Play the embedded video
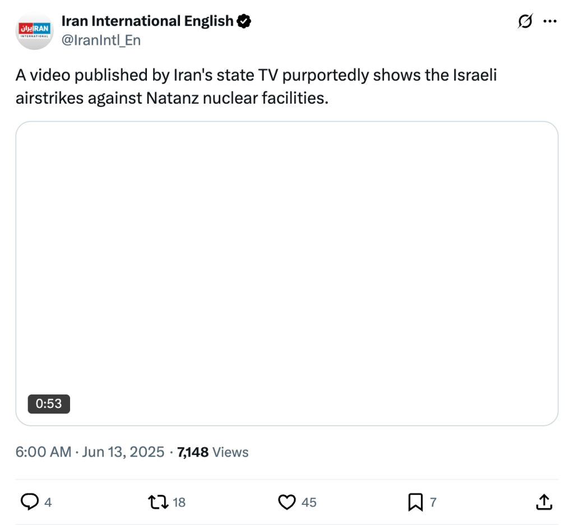 tap(286, 273)
